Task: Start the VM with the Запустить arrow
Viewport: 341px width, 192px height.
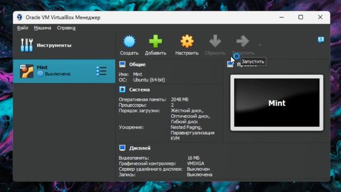Action: tap(242, 41)
